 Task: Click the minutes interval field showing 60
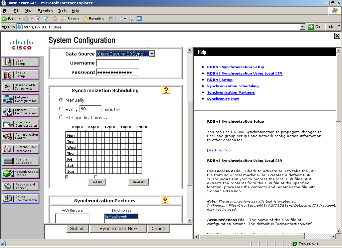(x=91, y=109)
